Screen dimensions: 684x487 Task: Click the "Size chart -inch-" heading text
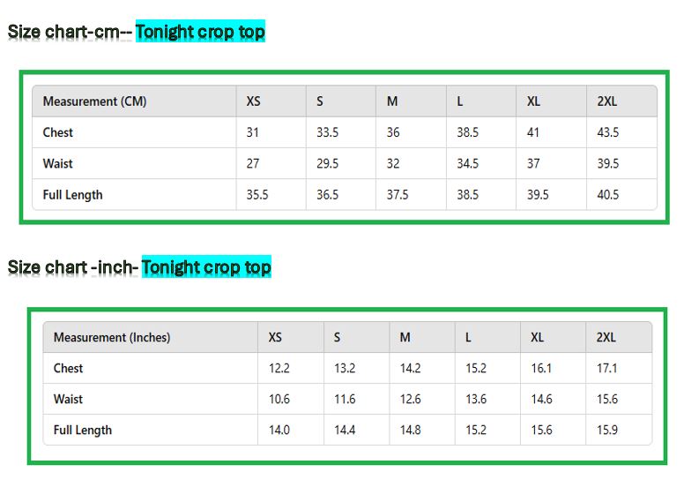[x=72, y=266]
